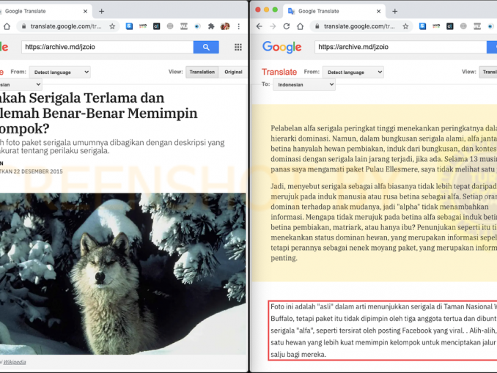The image size is (497, 373).
Task: Click paragraph starting 'Jadi, menyebut serigala'
Action: click(x=383, y=222)
